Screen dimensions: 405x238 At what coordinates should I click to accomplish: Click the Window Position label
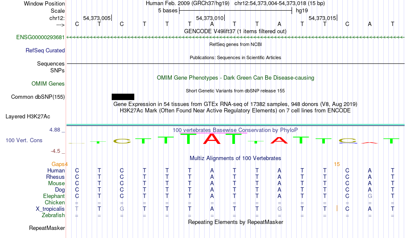(x=44, y=3)
